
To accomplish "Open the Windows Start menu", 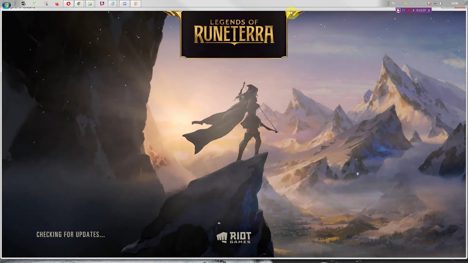I will [x=6, y=4].
